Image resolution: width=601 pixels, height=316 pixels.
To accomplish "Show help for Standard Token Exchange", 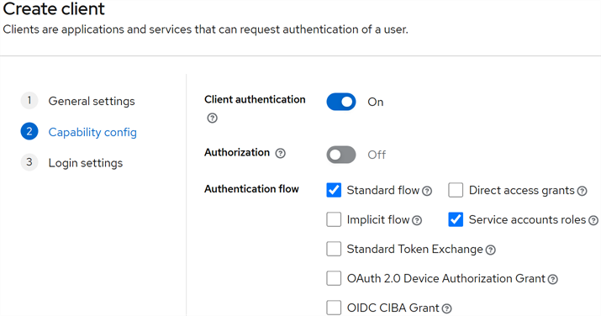I will click(491, 250).
